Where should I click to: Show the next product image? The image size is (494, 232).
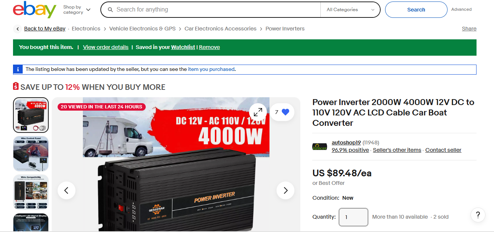click(285, 190)
